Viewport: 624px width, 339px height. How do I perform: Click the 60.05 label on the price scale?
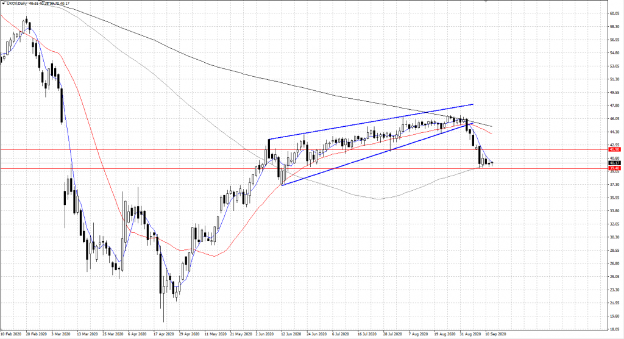614,13
